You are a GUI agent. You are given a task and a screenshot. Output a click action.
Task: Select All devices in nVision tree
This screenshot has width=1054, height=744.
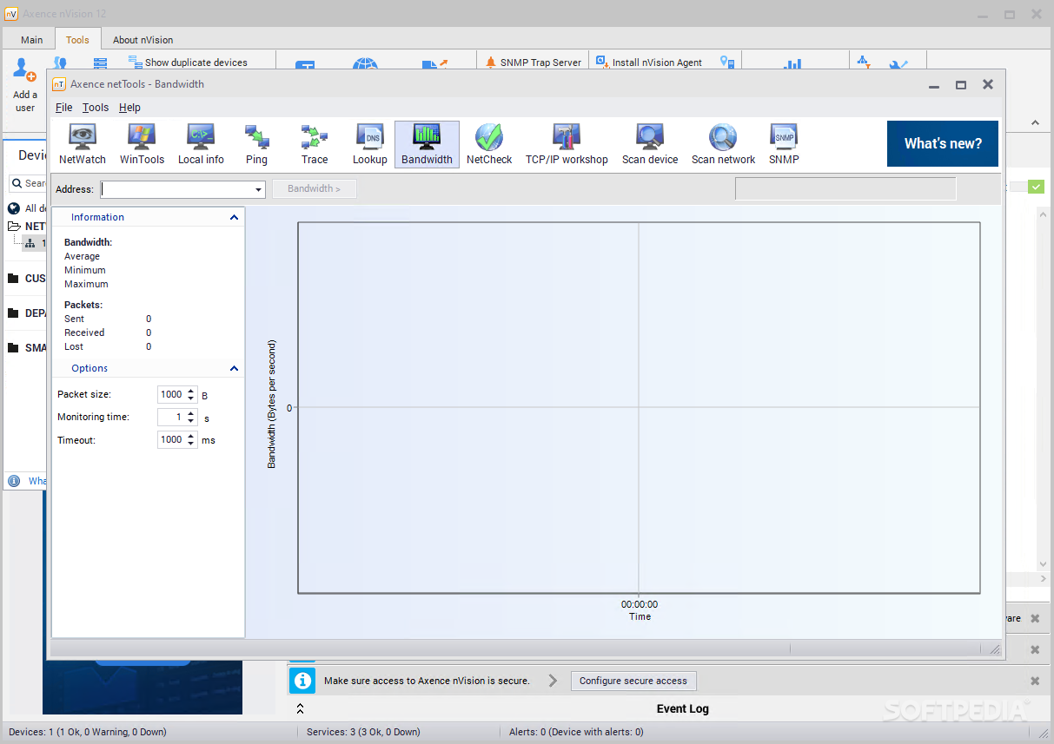coord(26,208)
